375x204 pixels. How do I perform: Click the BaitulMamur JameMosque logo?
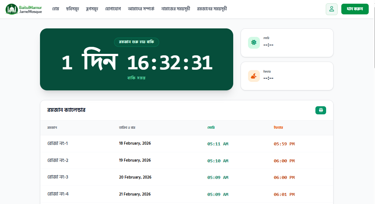(x=24, y=9)
